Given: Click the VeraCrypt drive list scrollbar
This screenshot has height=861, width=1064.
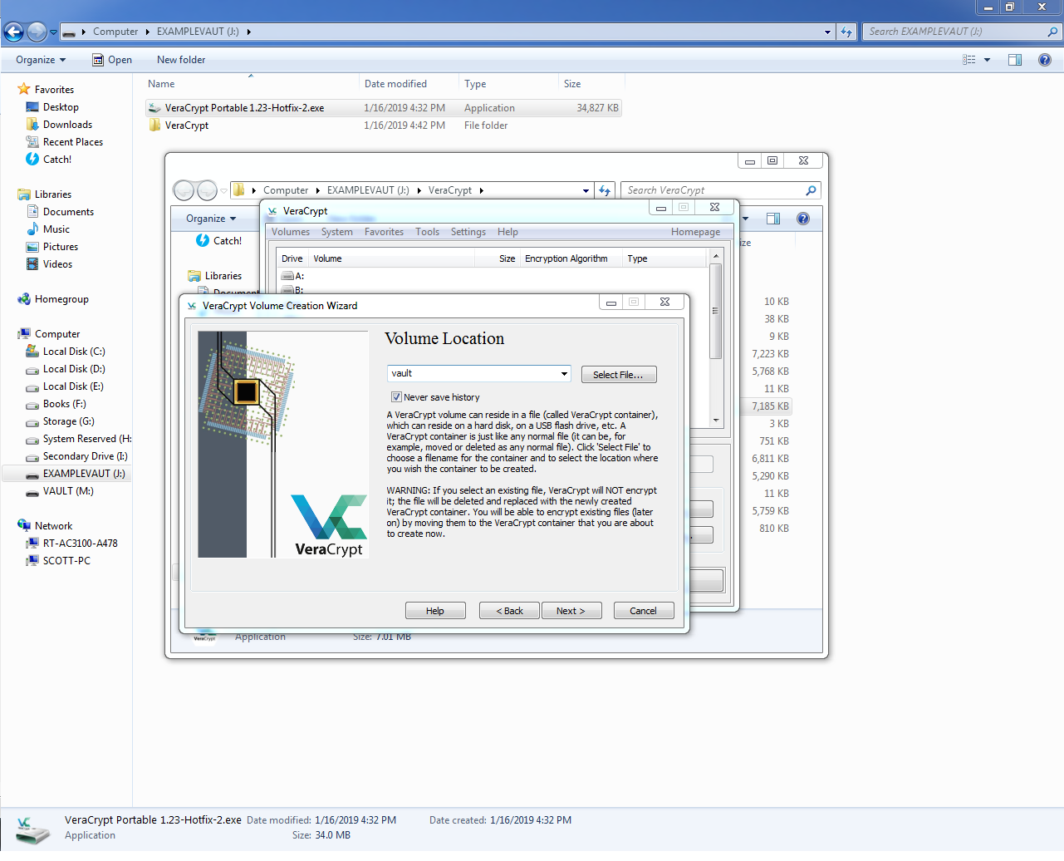Looking at the screenshot, I should [716, 311].
